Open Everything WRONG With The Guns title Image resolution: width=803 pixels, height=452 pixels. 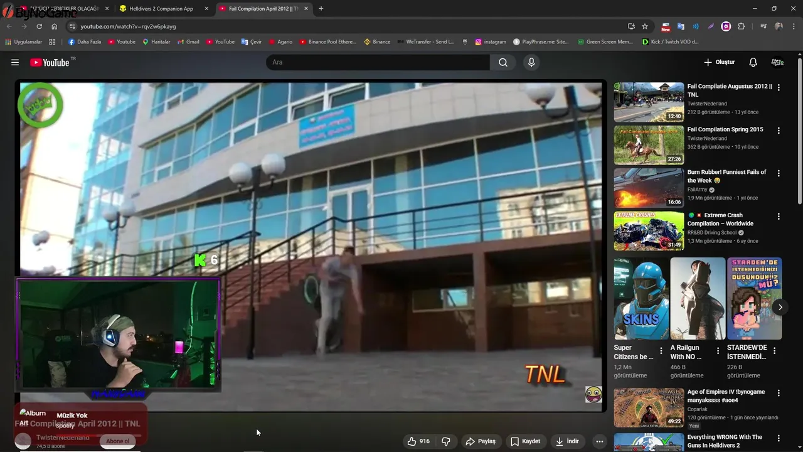pos(725,441)
